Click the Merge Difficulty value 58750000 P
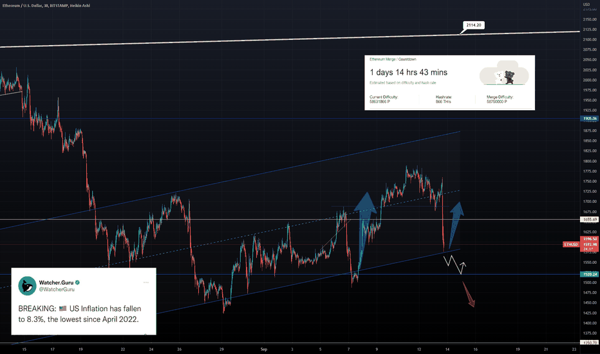Image resolution: width=600 pixels, height=354 pixels. (x=497, y=102)
